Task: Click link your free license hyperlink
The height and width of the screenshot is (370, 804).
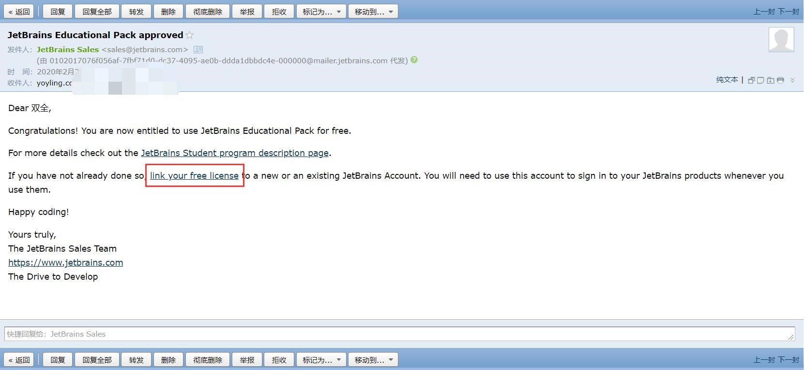Action: tap(194, 176)
